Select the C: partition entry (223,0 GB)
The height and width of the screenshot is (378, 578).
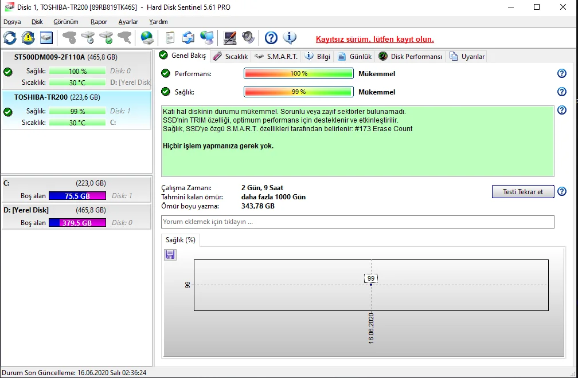tap(76, 190)
